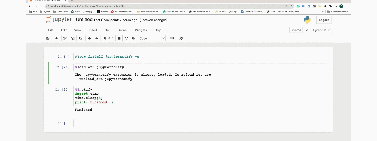Bookmark this page with star icon

pos(292,6)
